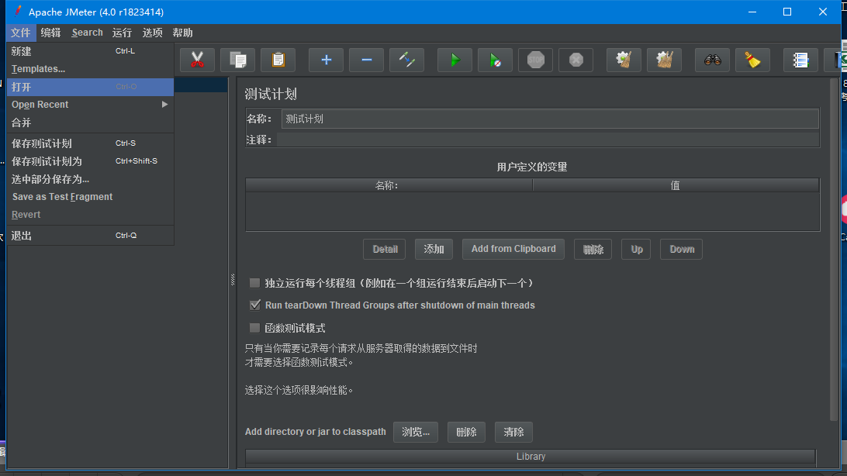Expand the Open Recent submenu arrow
Image resolution: width=847 pixels, height=476 pixels.
pyautogui.click(x=164, y=104)
